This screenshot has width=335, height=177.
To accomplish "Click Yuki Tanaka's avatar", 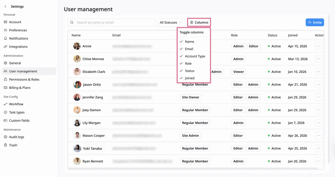I will (77, 148).
